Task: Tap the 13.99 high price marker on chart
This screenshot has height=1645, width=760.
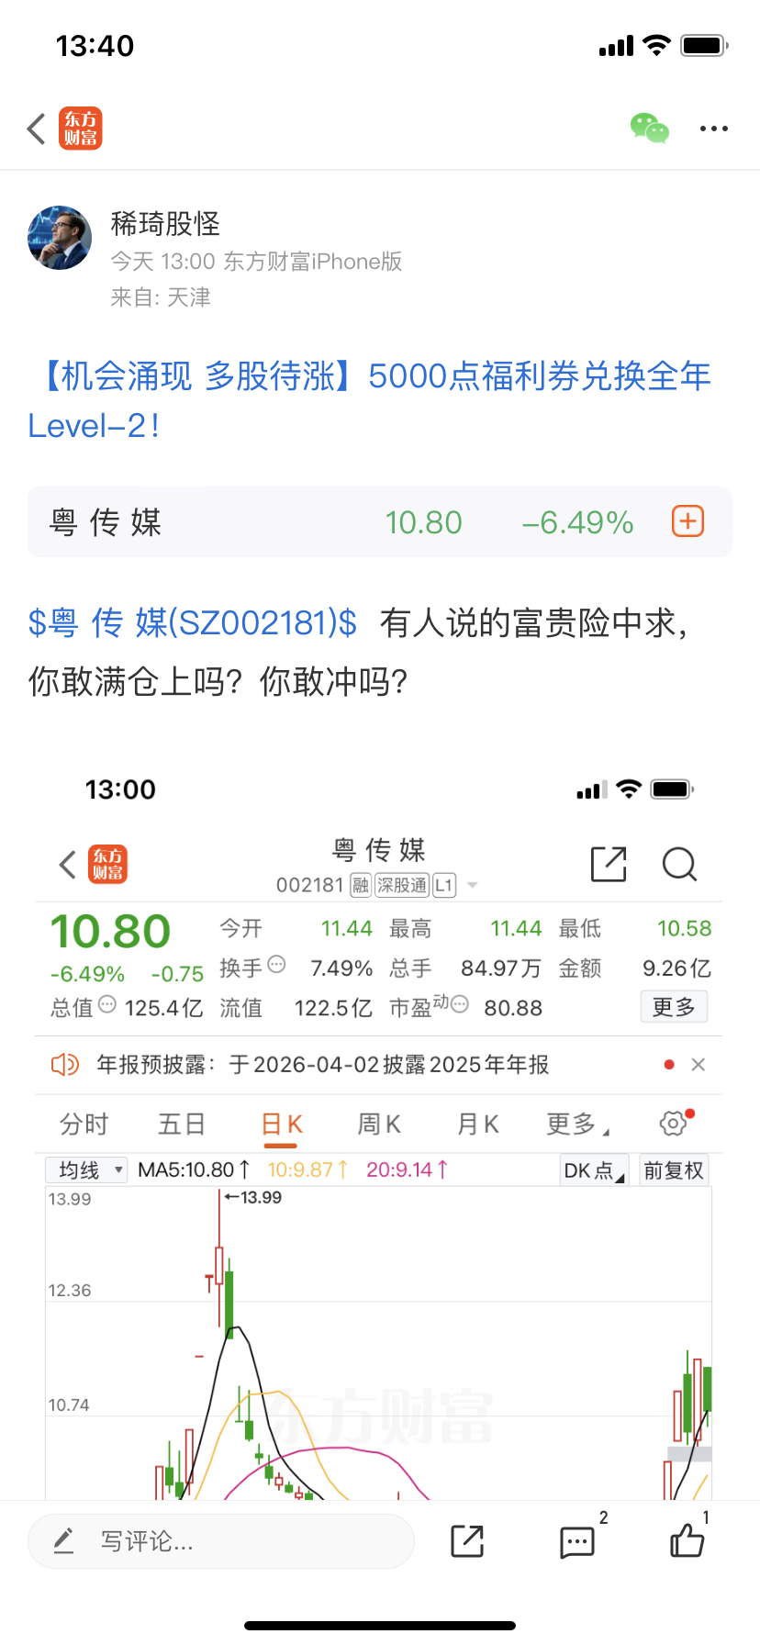Action: click(x=253, y=1197)
